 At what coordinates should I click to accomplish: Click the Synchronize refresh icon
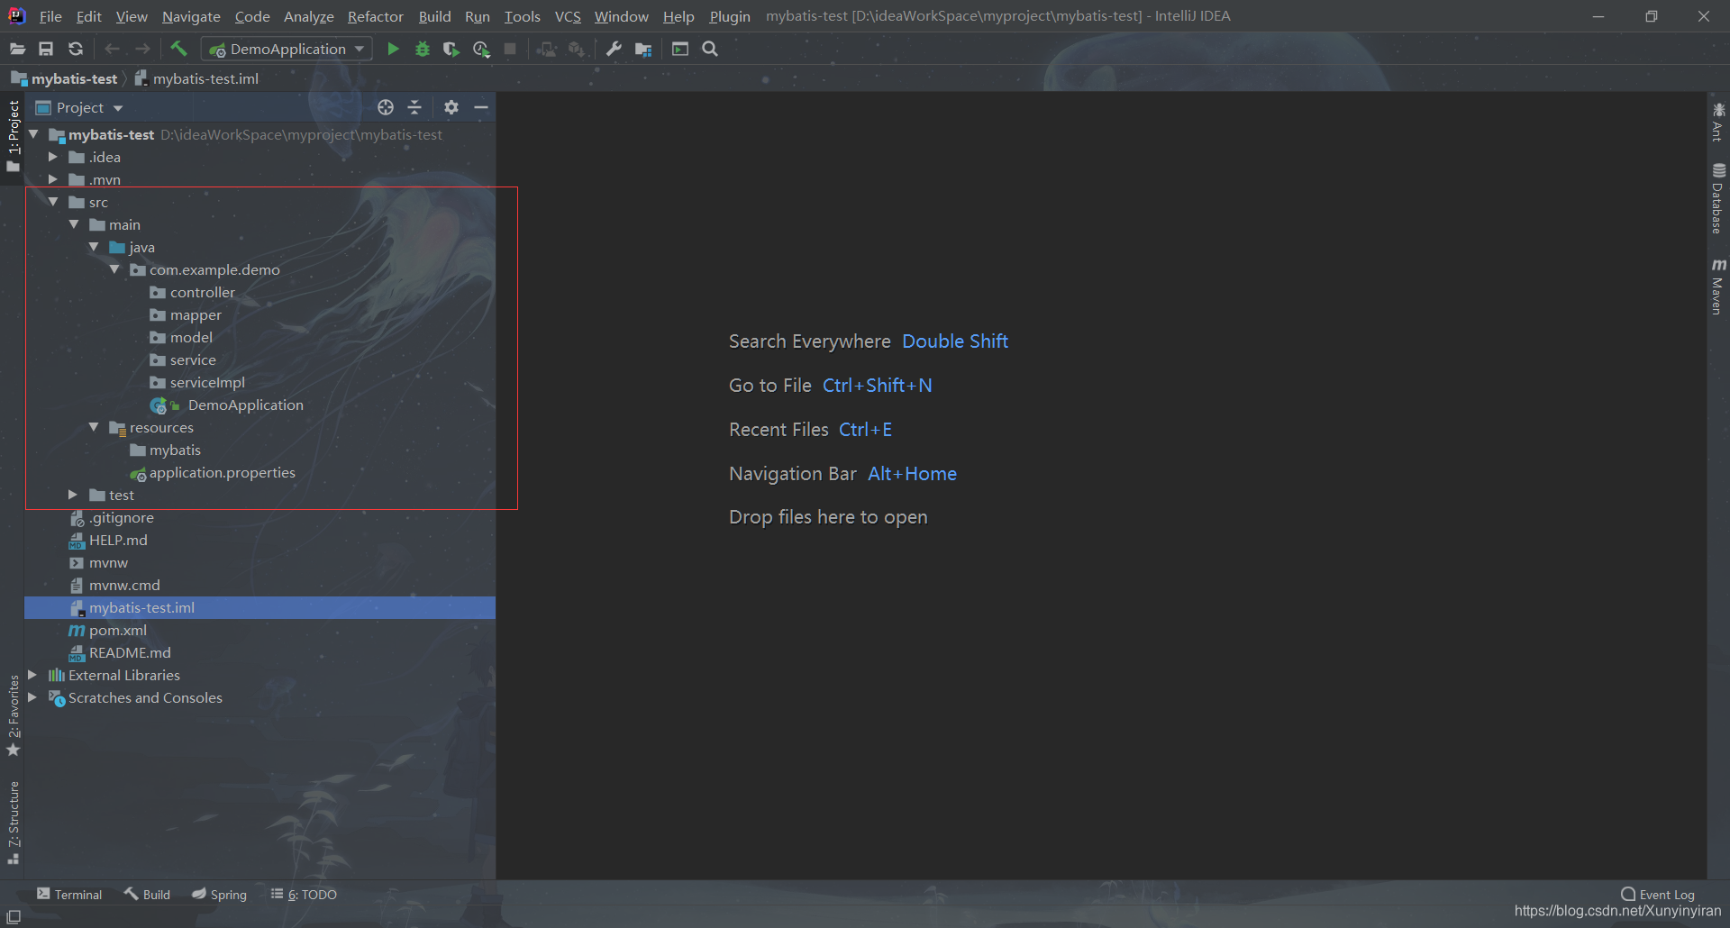point(76,50)
